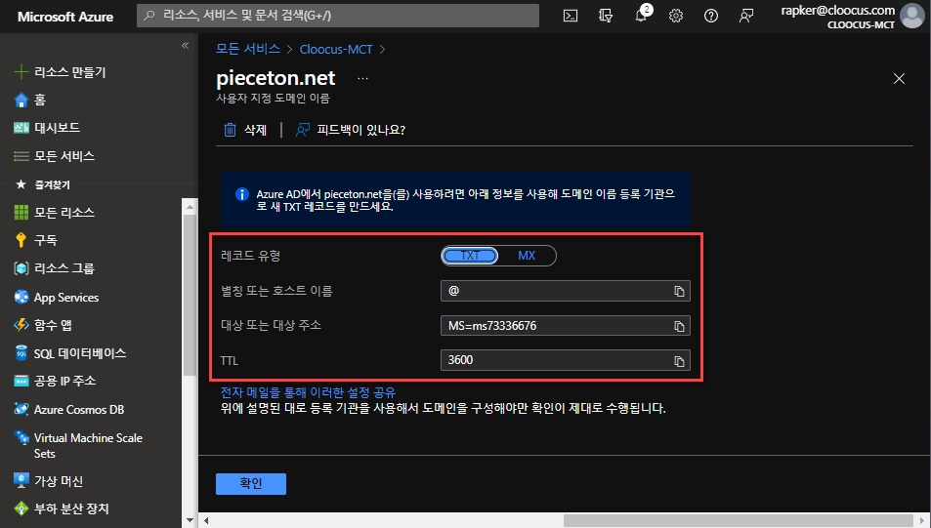Viewport: 931px width, 528px height.
Task: Open the user account avatar
Action: [x=912, y=16]
